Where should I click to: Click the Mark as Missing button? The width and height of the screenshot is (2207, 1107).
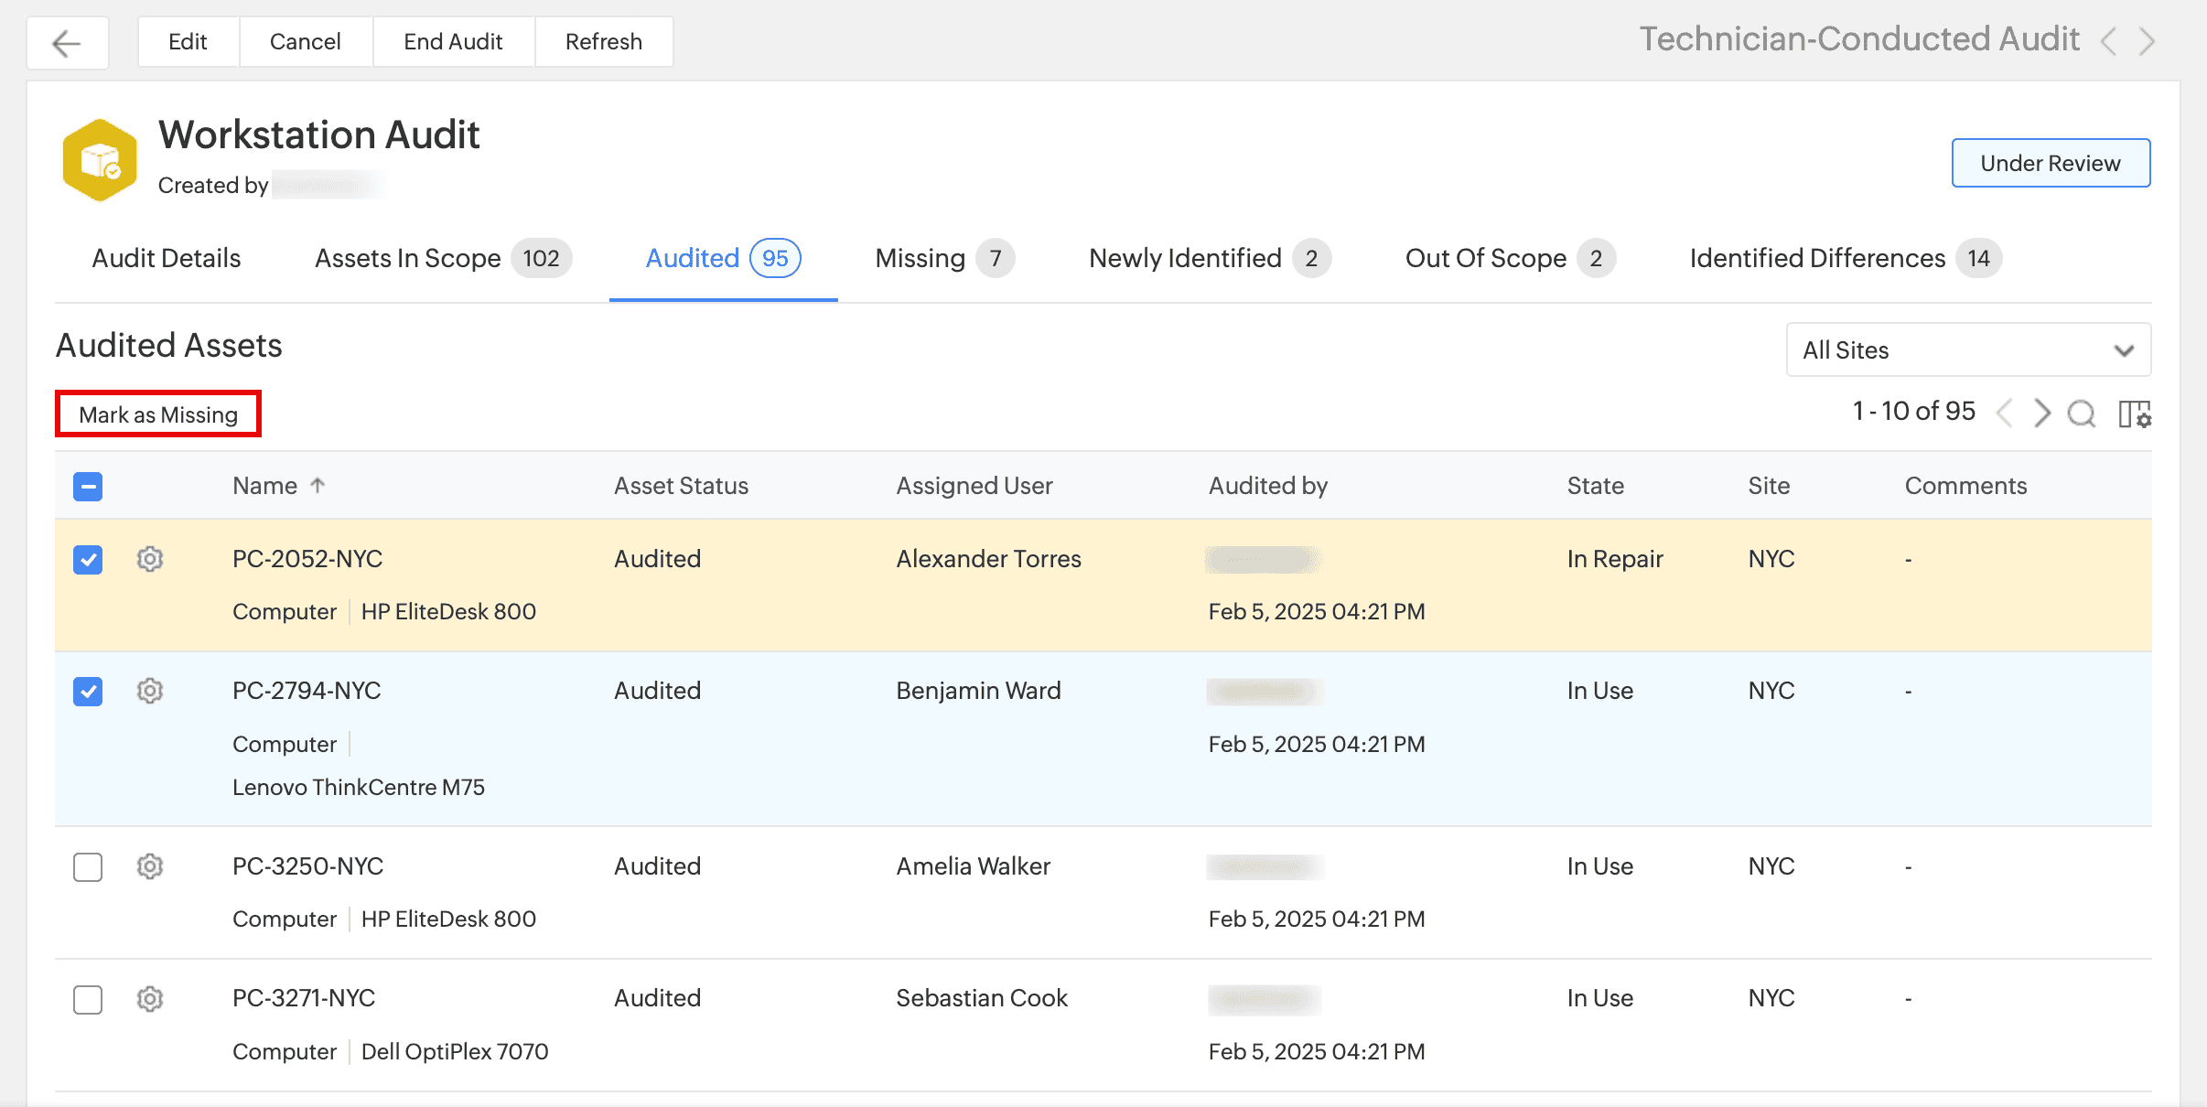tap(158, 414)
